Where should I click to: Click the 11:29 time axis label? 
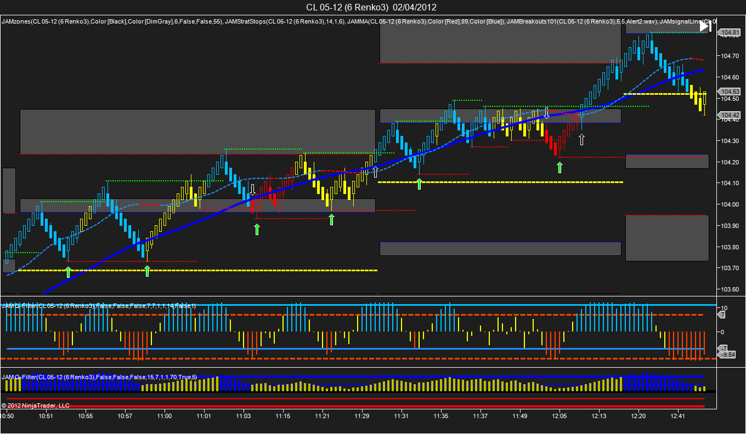pyautogui.click(x=361, y=416)
